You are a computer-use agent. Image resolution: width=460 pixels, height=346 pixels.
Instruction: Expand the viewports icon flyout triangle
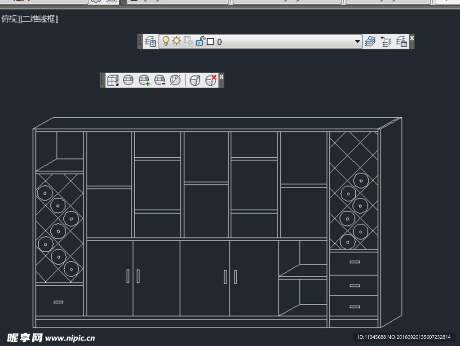117,85
